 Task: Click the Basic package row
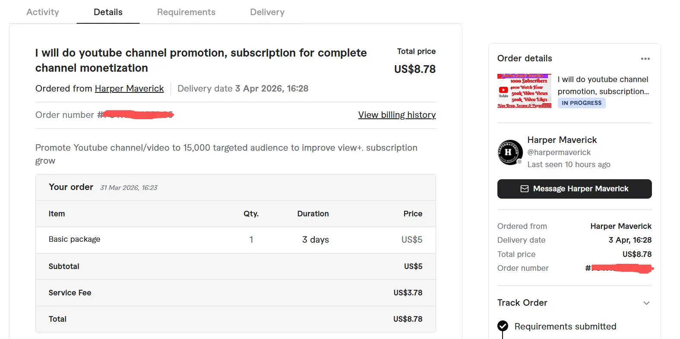235,240
